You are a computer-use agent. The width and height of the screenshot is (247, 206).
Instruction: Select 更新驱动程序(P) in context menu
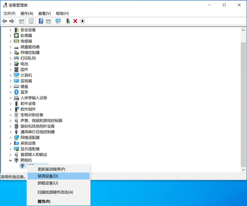51,169
